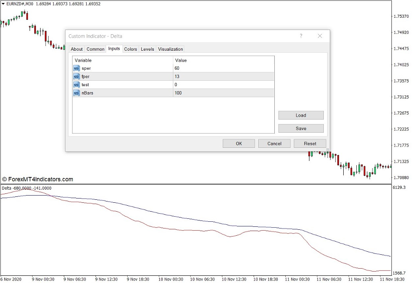
Task: Click the 123 icon next to nBars
Action: point(76,93)
